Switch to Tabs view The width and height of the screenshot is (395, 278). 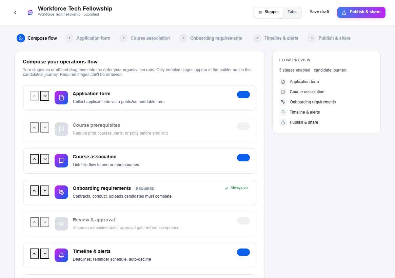292,12
